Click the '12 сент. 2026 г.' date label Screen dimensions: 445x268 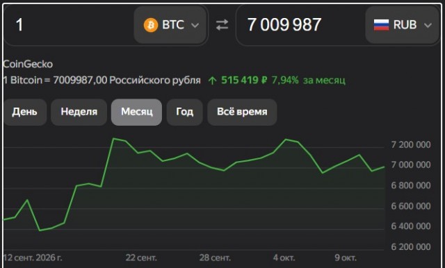tap(33, 258)
